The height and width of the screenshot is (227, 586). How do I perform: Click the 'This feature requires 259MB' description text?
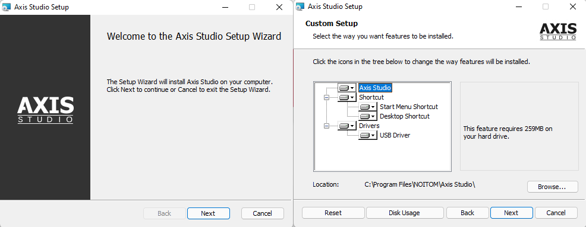pos(508,133)
